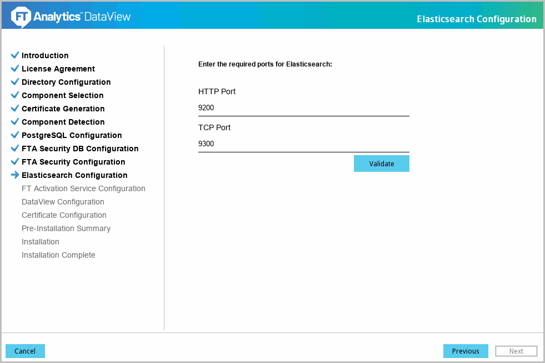
Task: Click the checkmark icon beside Introduction
Action: 15,55
